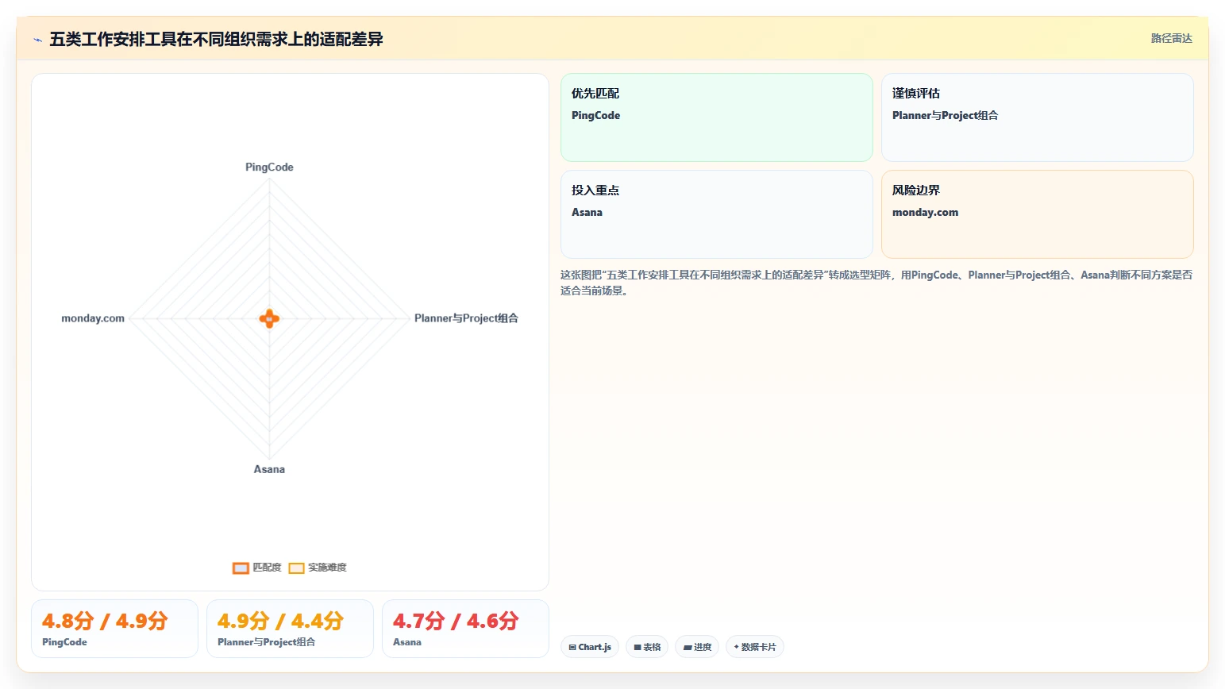Click the 优先匹配 heading text
Viewport: 1225px width, 689px height.
coord(595,94)
